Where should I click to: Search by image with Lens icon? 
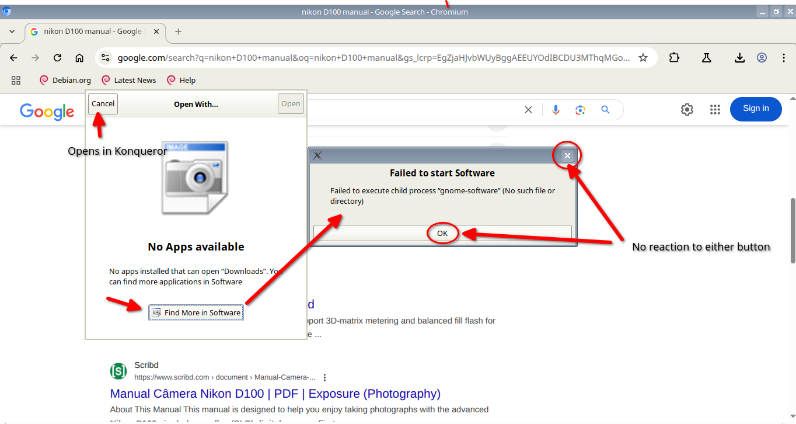pos(580,109)
